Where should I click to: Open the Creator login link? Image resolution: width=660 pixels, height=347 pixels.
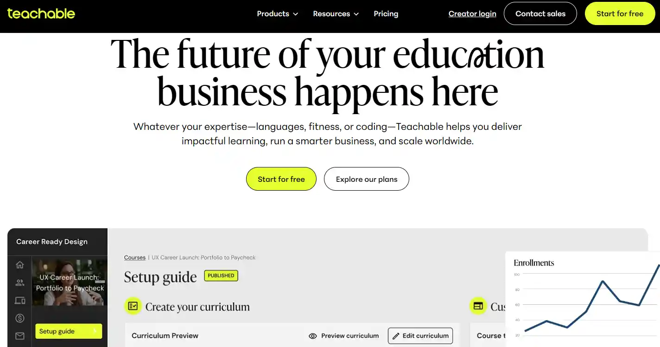[x=472, y=13]
